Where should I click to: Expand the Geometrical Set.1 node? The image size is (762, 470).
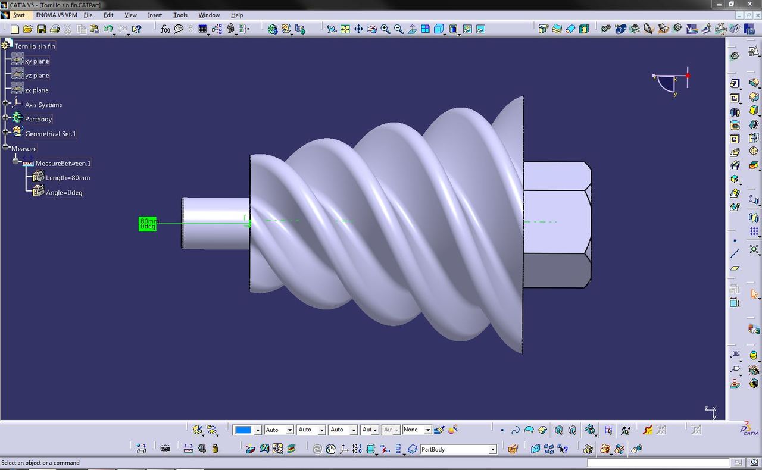click(x=5, y=133)
